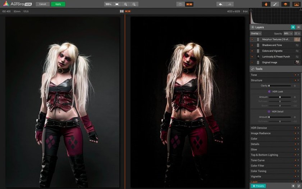Viewport: 302px width, 189px height.
Task: Click the histogram left clipping triangle
Action: pyautogui.click(x=251, y=9)
